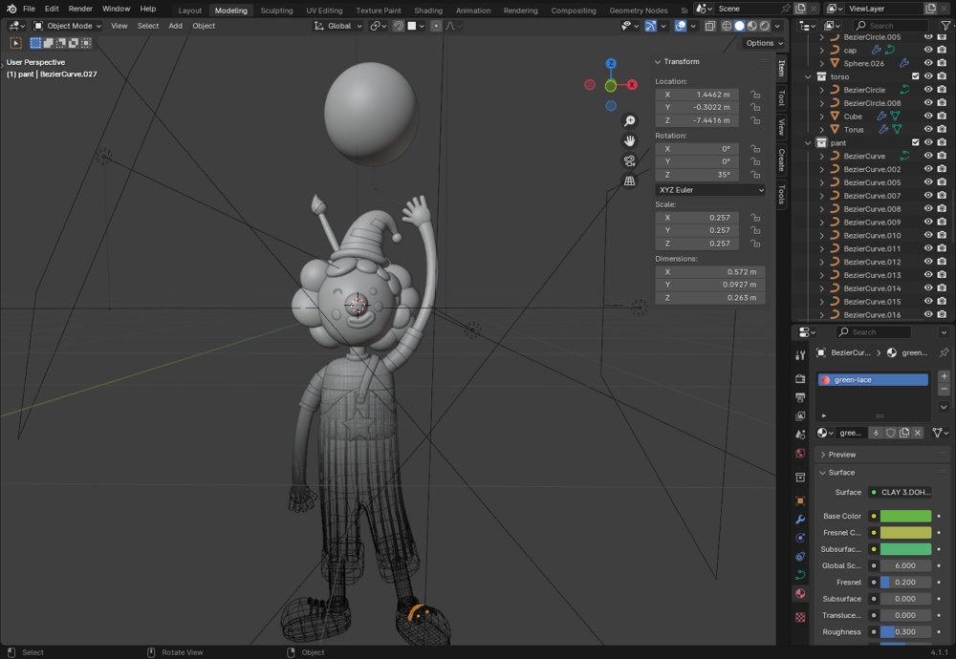Select the Modifier properties wrench icon
956x659 pixels.
tap(800, 519)
